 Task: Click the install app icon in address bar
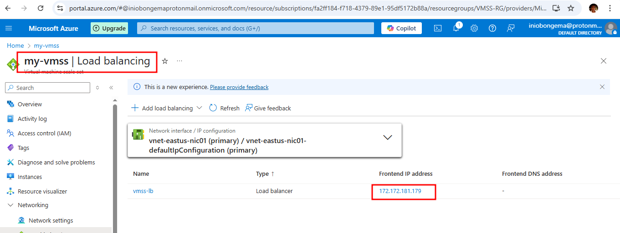pyautogui.click(x=556, y=8)
